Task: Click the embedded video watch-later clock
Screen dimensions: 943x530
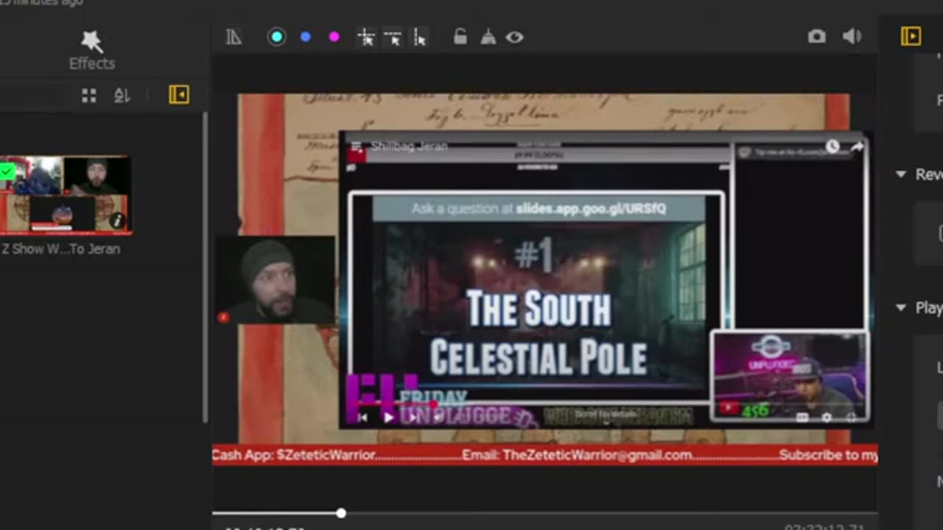Action: tap(832, 147)
